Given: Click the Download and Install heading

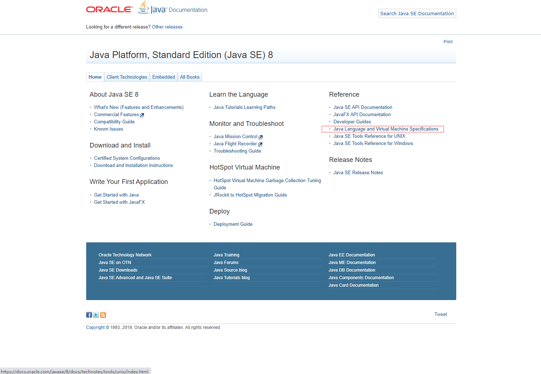Looking at the screenshot, I should 120,145.
